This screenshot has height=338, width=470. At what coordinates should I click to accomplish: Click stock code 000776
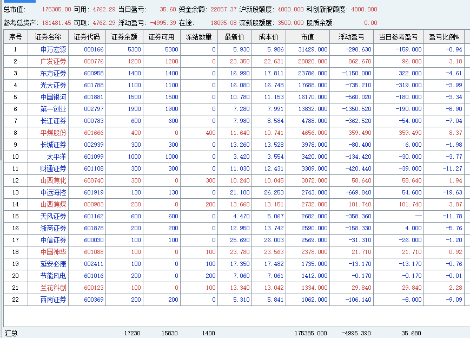(x=94, y=62)
